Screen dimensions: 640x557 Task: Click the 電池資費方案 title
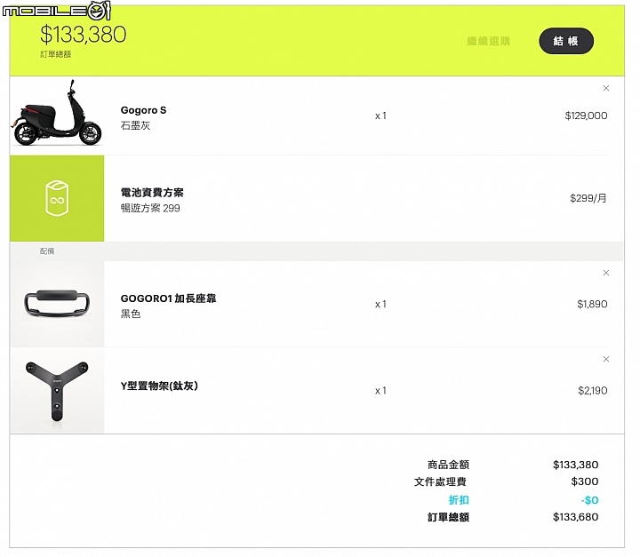coord(152,192)
